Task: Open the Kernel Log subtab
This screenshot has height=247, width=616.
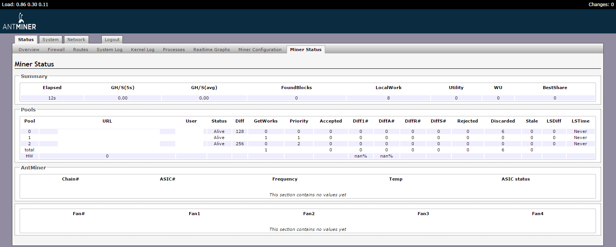Action: (x=143, y=50)
